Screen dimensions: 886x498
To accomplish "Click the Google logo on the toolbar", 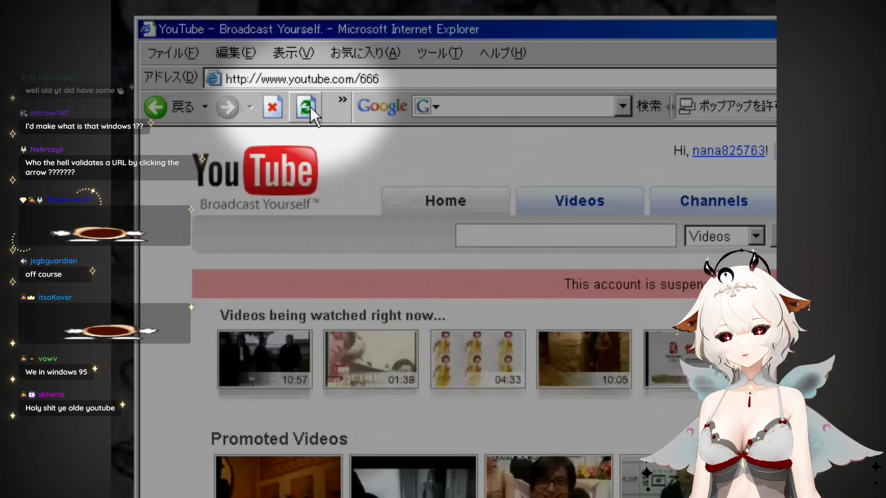I will (x=382, y=106).
